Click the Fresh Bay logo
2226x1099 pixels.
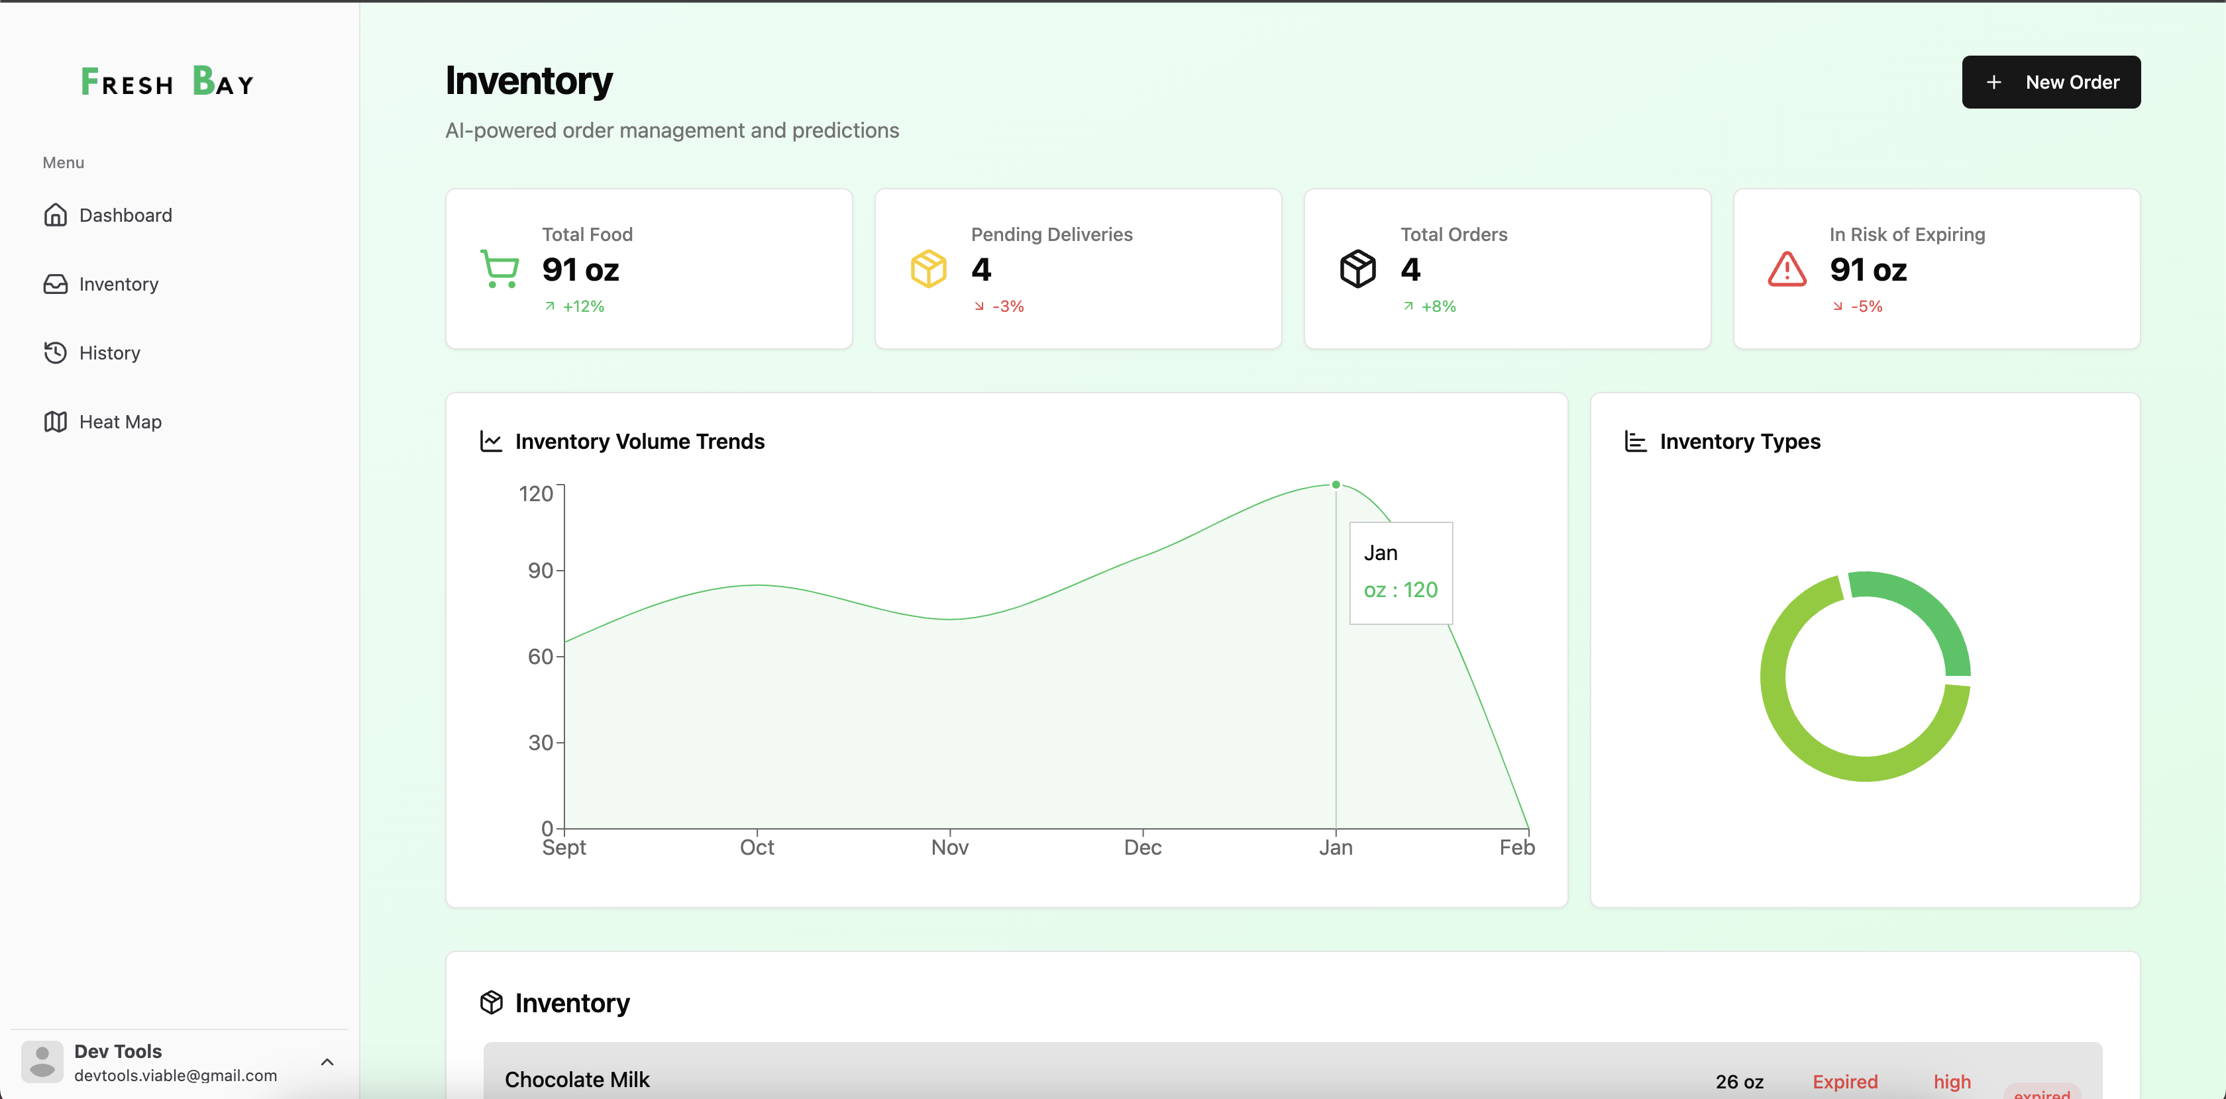(168, 82)
